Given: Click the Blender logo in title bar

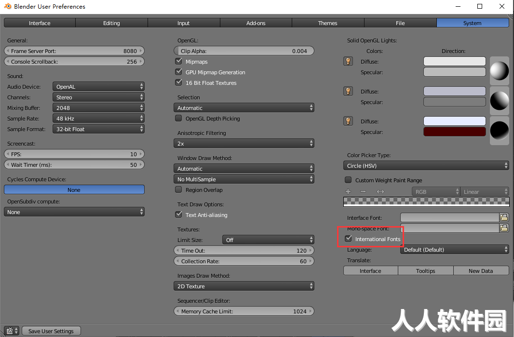Looking at the screenshot, I should pyautogui.click(x=7, y=6).
